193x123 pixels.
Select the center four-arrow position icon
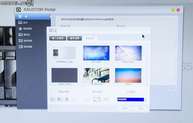tap(106, 99)
